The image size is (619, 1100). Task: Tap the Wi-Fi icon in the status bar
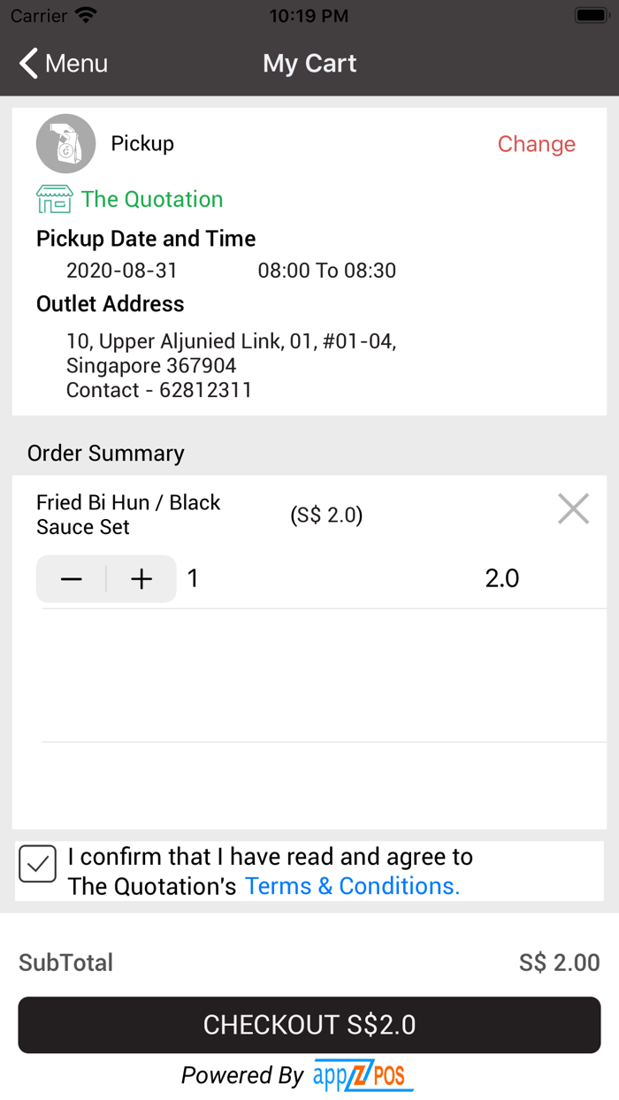click(x=85, y=14)
